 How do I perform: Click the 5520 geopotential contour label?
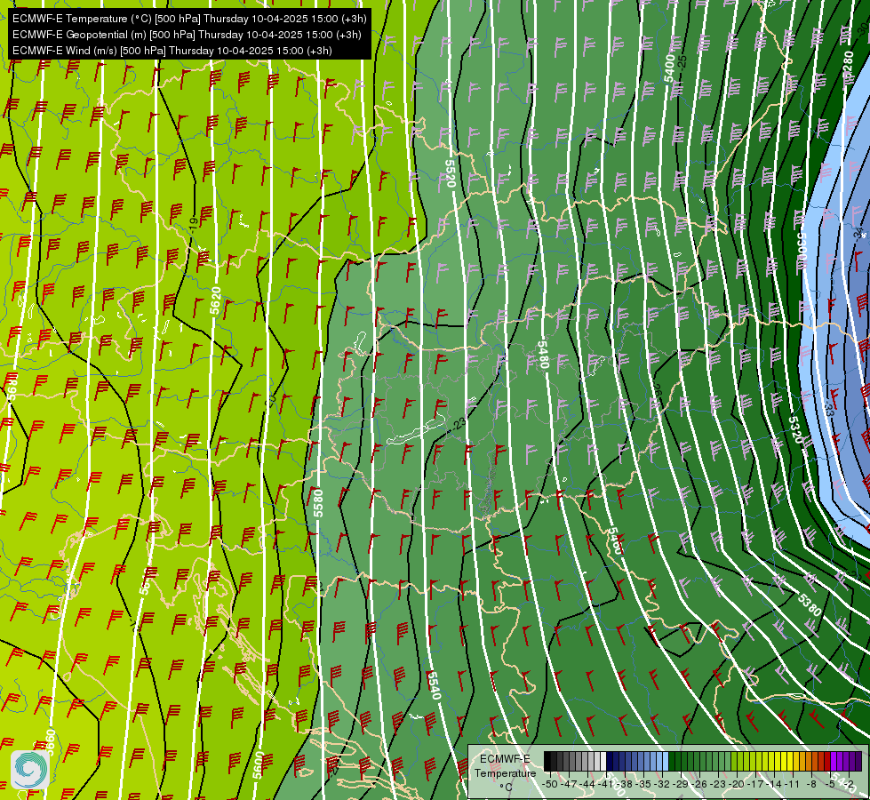coord(450,173)
